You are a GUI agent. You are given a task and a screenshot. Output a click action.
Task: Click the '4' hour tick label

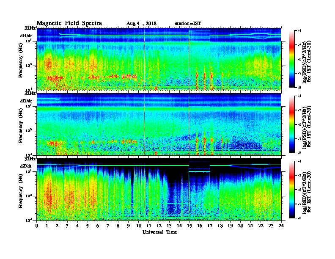click(x=77, y=226)
